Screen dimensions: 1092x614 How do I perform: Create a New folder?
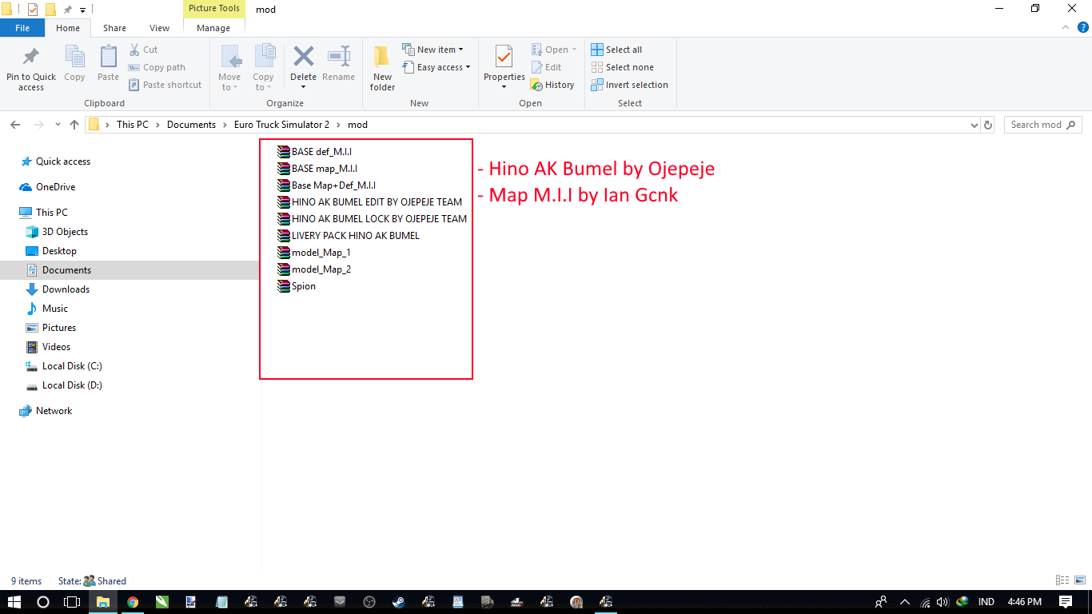pos(382,68)
